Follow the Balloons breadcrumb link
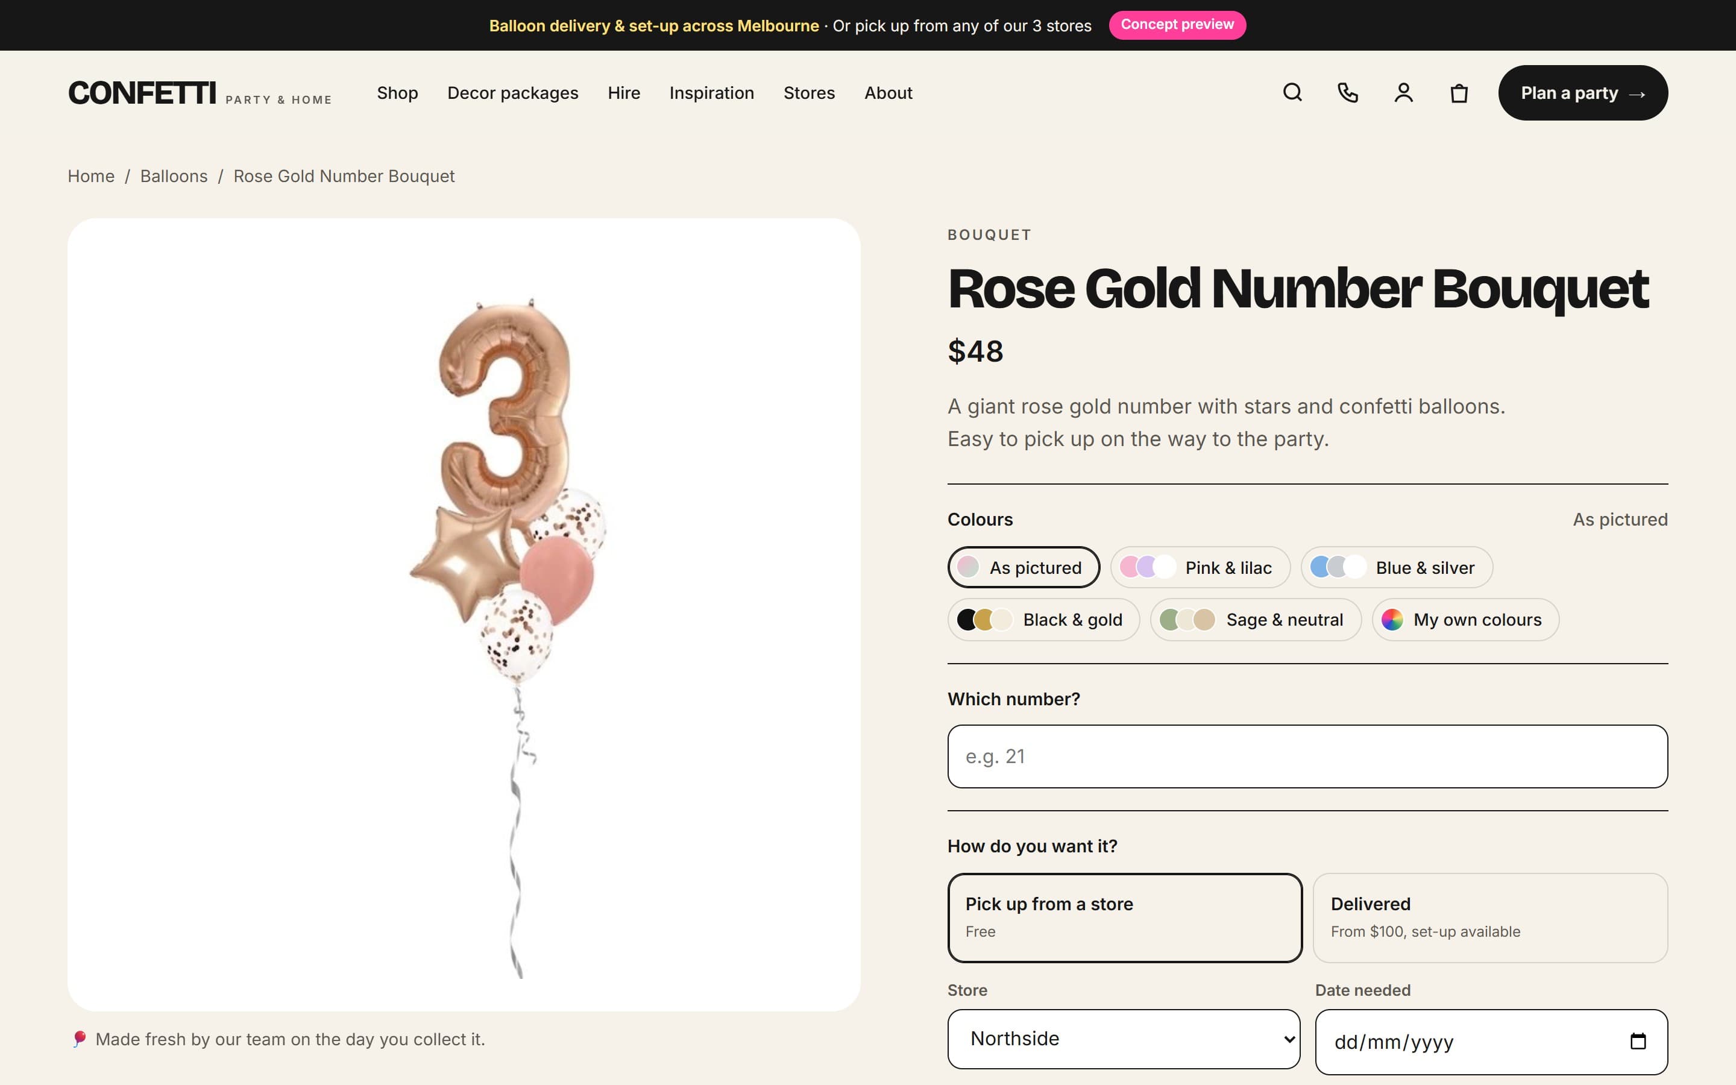 pyautogui.click(x=174, y=176)
